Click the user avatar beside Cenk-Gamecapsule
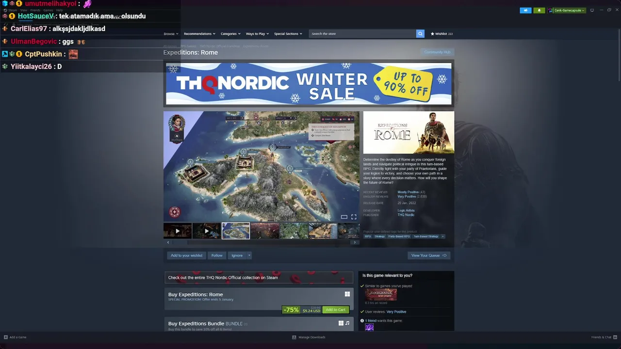621x349 pixels. point(551,10)
